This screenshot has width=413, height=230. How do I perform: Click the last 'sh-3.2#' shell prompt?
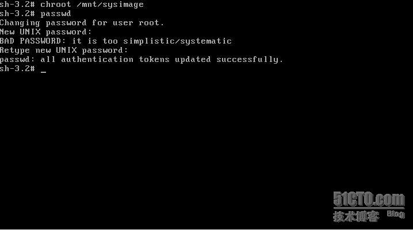coord(17,69)
